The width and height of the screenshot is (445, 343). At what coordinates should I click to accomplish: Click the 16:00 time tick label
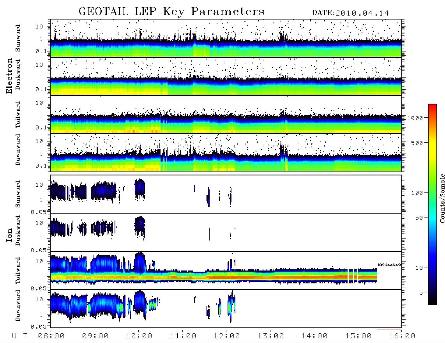click(x=402, y=336)
